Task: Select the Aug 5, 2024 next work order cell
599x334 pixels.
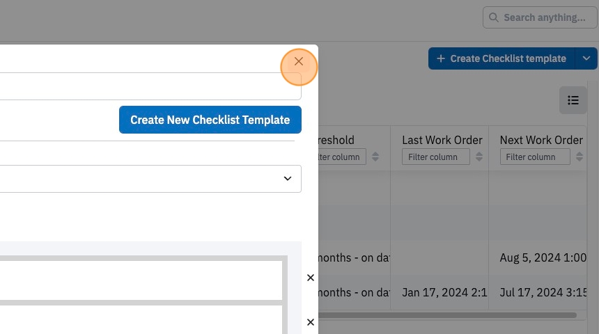Action: [543, 257]
